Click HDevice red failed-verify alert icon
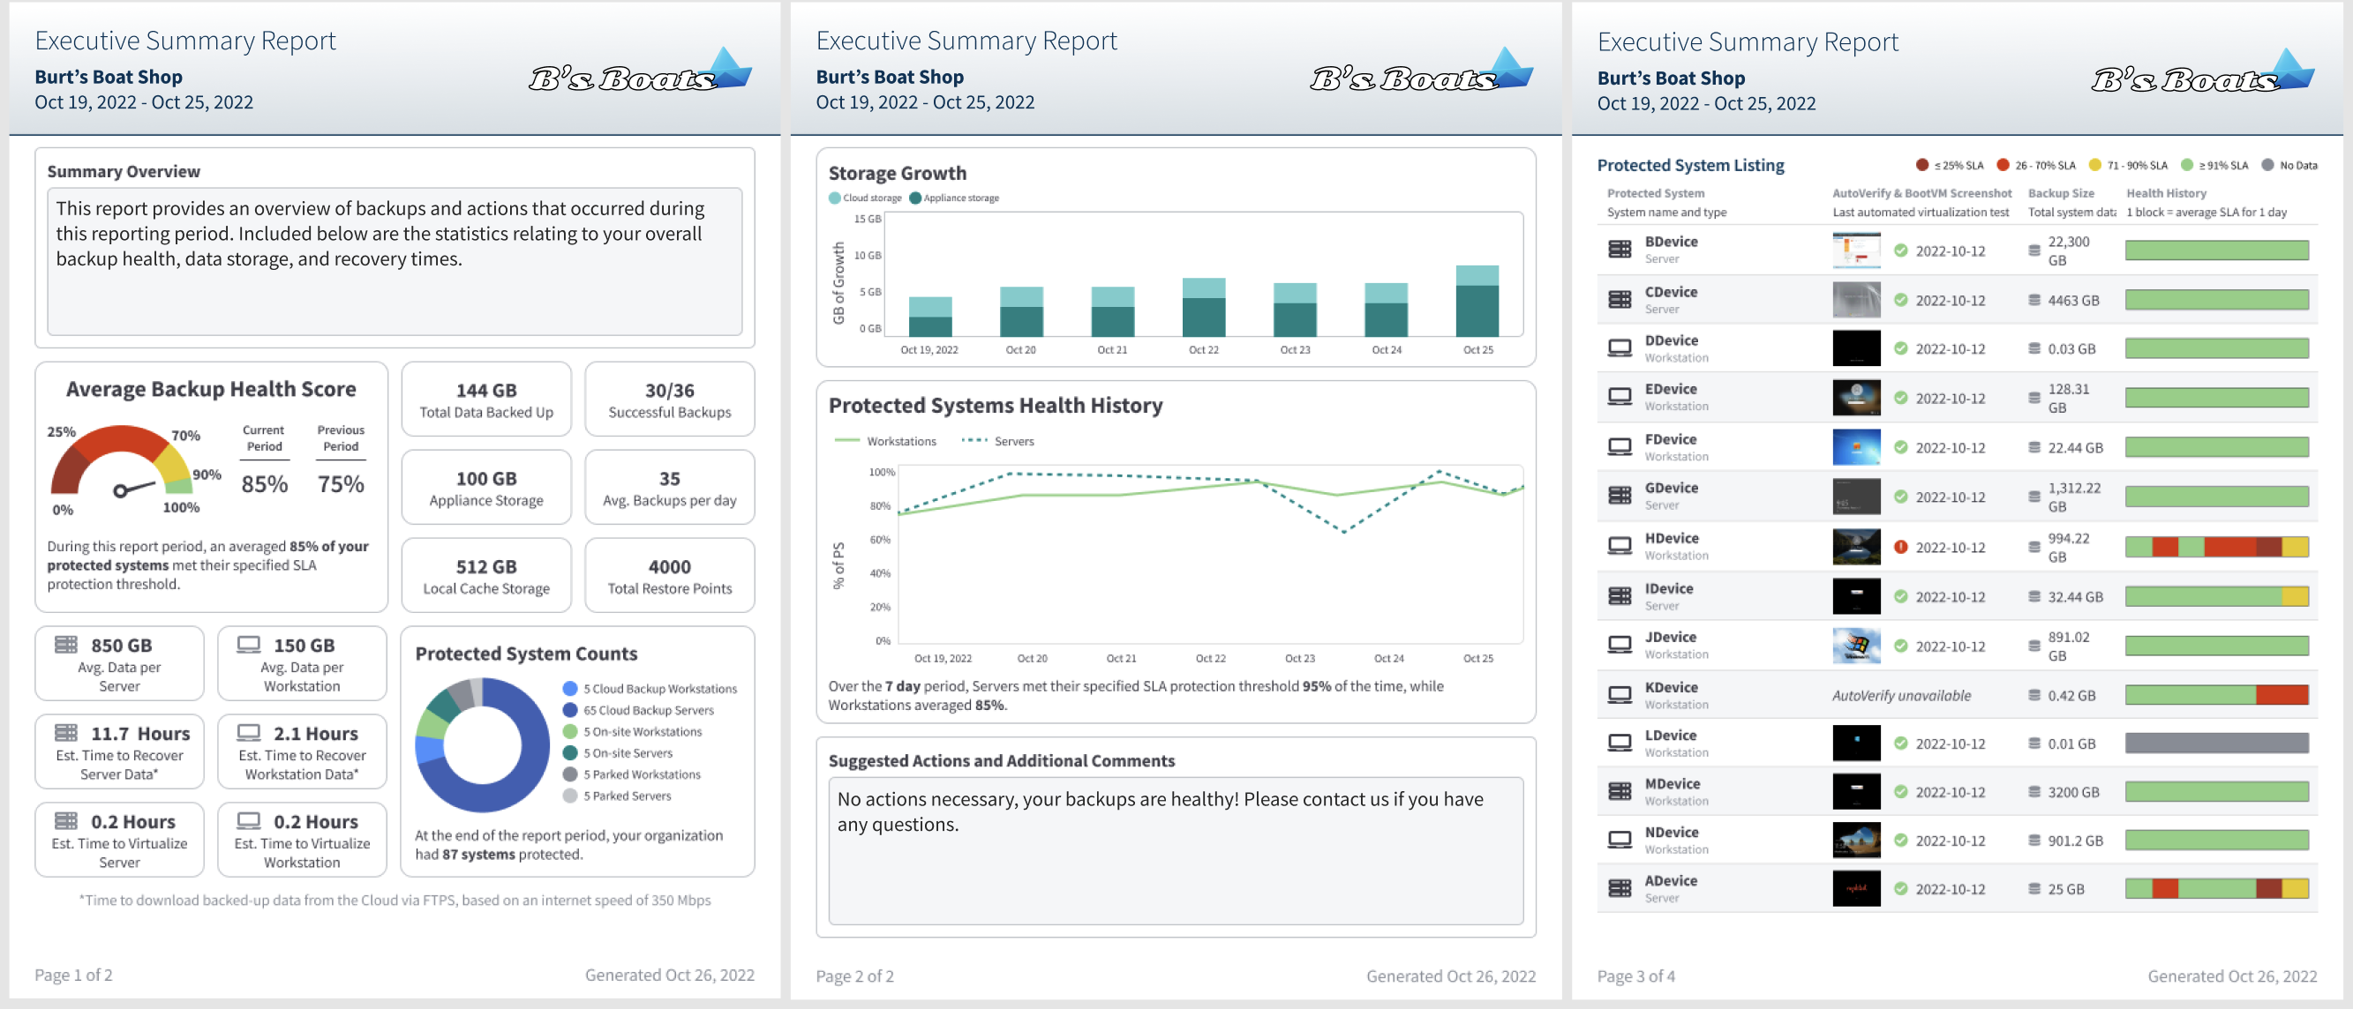 (x=1900, y=547)
